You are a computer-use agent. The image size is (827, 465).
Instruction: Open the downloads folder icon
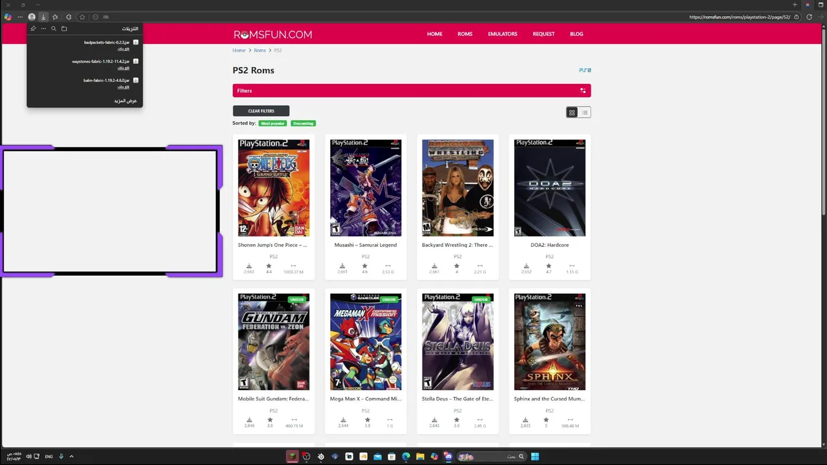tap(64, 28)
